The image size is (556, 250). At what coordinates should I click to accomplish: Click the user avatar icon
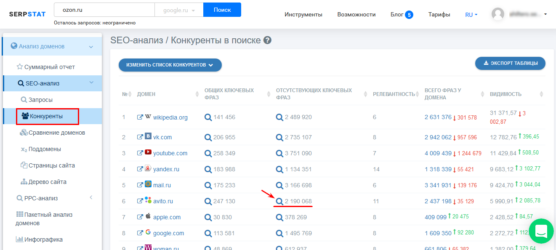point(498,14)
